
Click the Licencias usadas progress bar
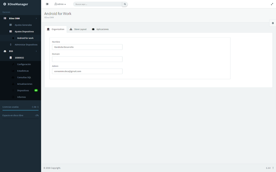pos(21,110)
